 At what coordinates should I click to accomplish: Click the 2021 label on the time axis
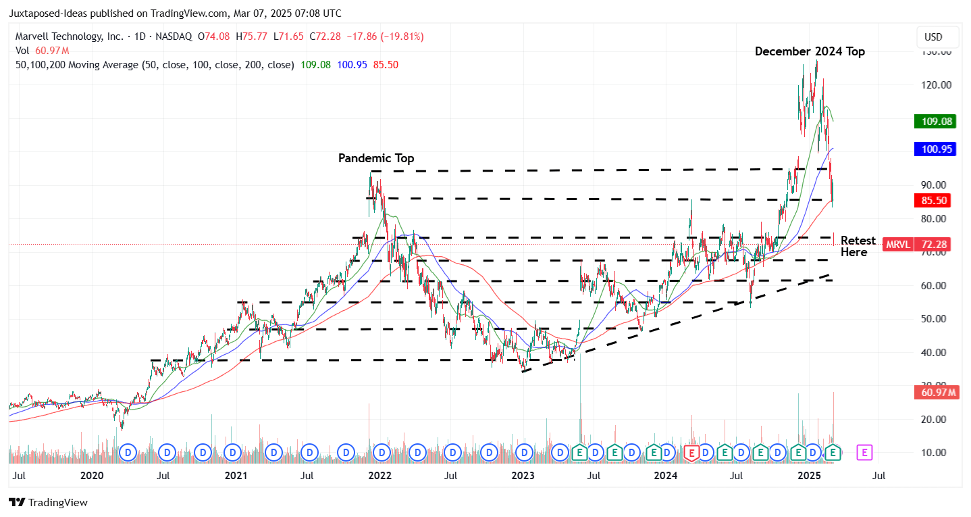pos(236,476)
